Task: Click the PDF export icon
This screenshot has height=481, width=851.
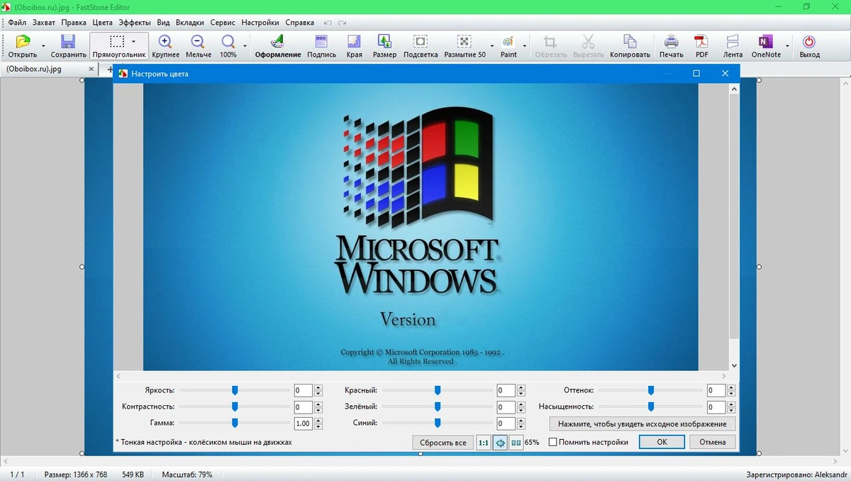Action: [x=701, y=42]
